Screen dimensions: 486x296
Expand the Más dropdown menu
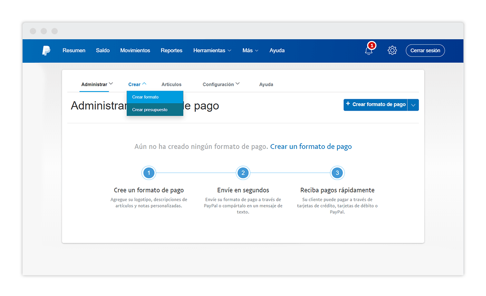click(x=250, y=51)
